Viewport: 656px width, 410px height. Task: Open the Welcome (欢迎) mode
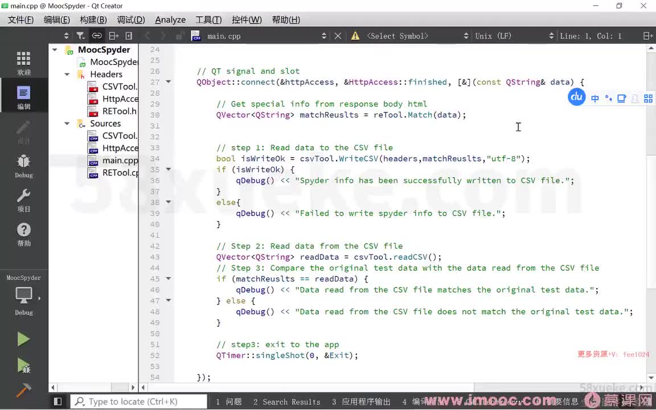pos(23,63)
